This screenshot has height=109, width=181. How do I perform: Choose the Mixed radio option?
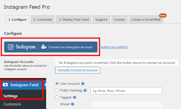[57, 104]
